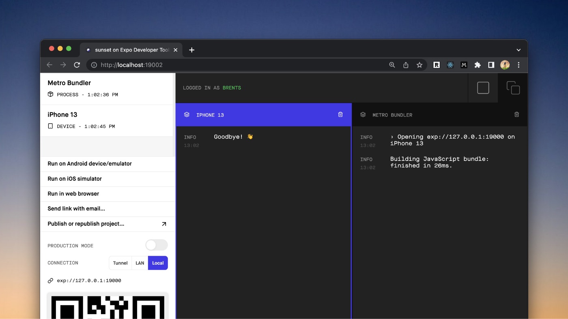Click the link icon next to exp:// URL
This screenshot has height=319, width=568.
[50, 280]
